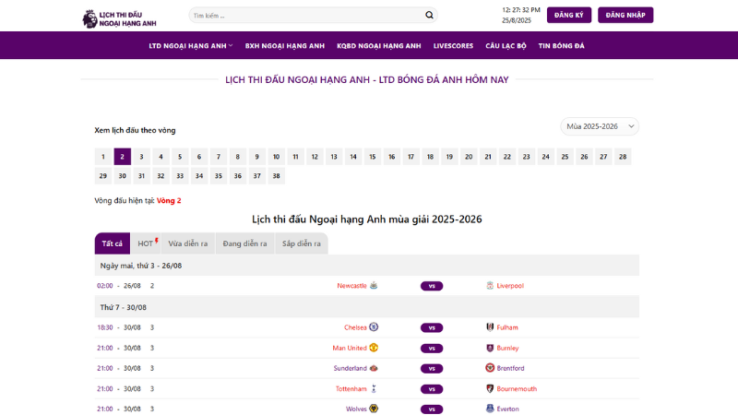Viewport: 738px width, 415px height.
Task: Click the 18:30 kickoff time
Action: coord(105,327)
